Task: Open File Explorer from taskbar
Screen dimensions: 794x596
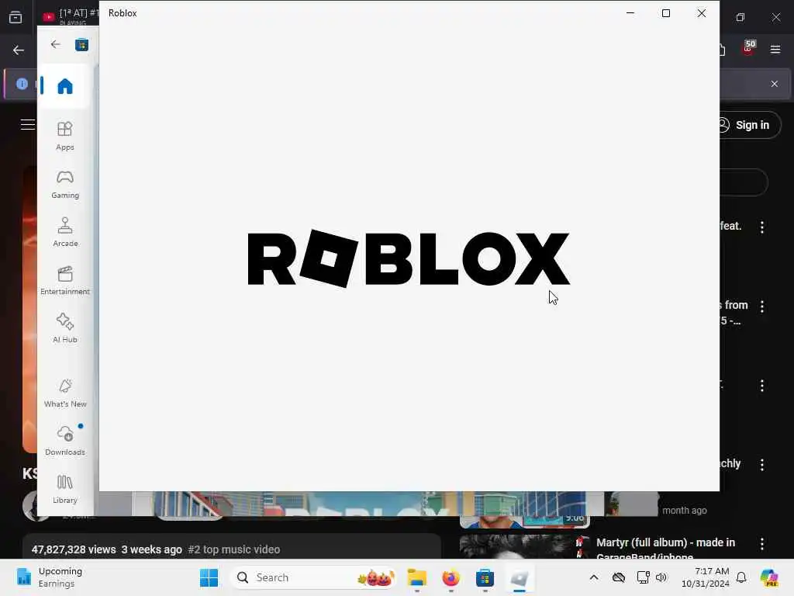Action: (x=417, y=577)
